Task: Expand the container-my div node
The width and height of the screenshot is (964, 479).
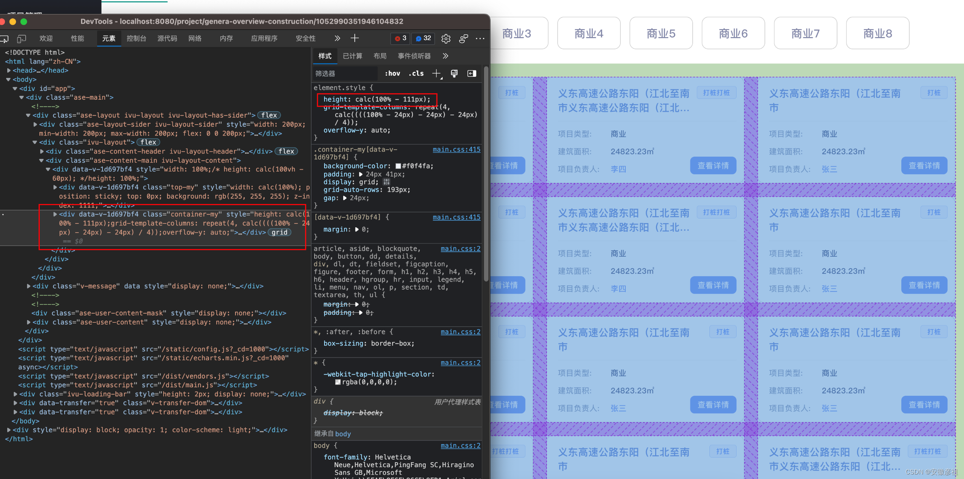Action: tap(55, 214)
